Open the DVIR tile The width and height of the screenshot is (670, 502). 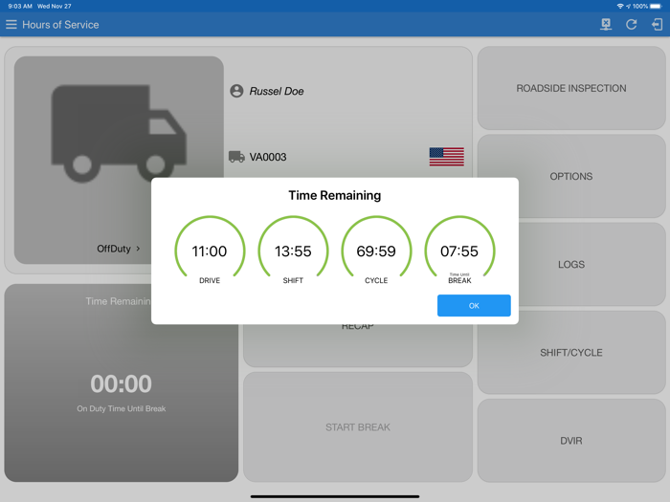pyautogui.click(x=571, y=441)
